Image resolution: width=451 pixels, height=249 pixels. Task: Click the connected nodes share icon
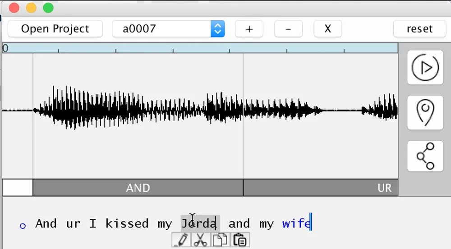point(425,156)
